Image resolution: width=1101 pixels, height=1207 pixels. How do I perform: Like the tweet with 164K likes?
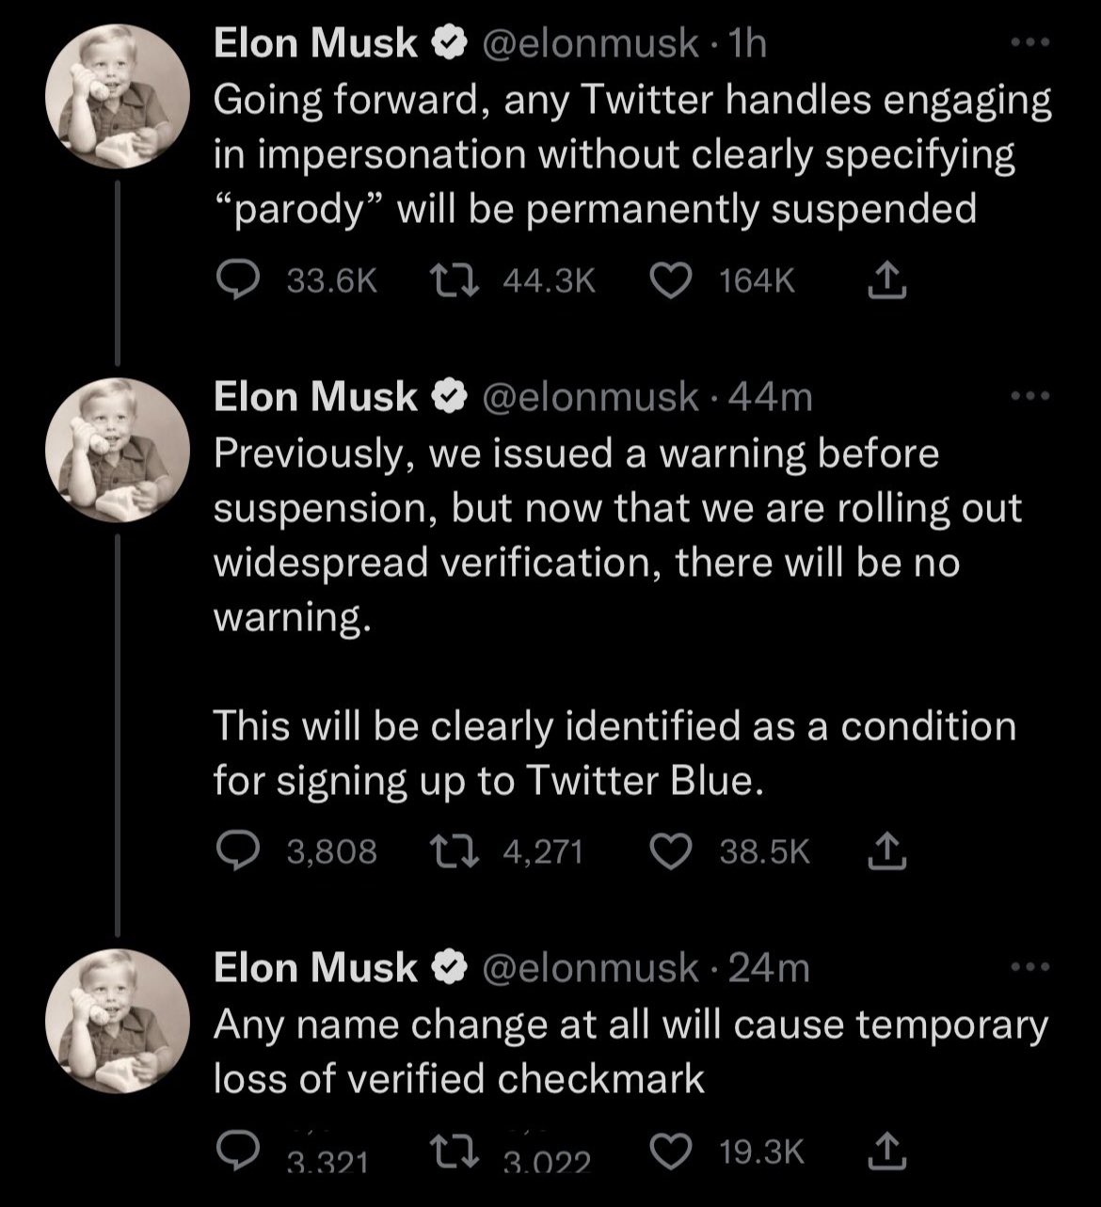coord(672,280)
